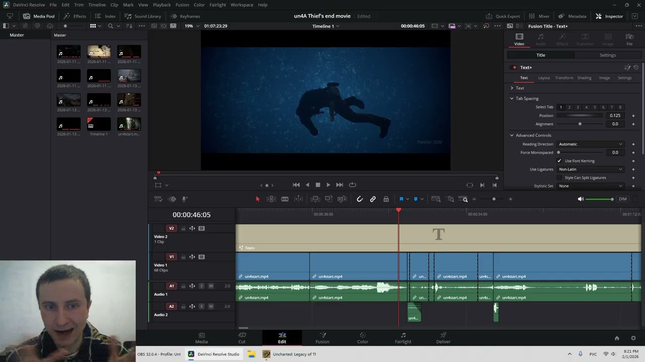Screen dimensions: 645x362
Task: Jump to first frame of timeline
Action: 296,185
